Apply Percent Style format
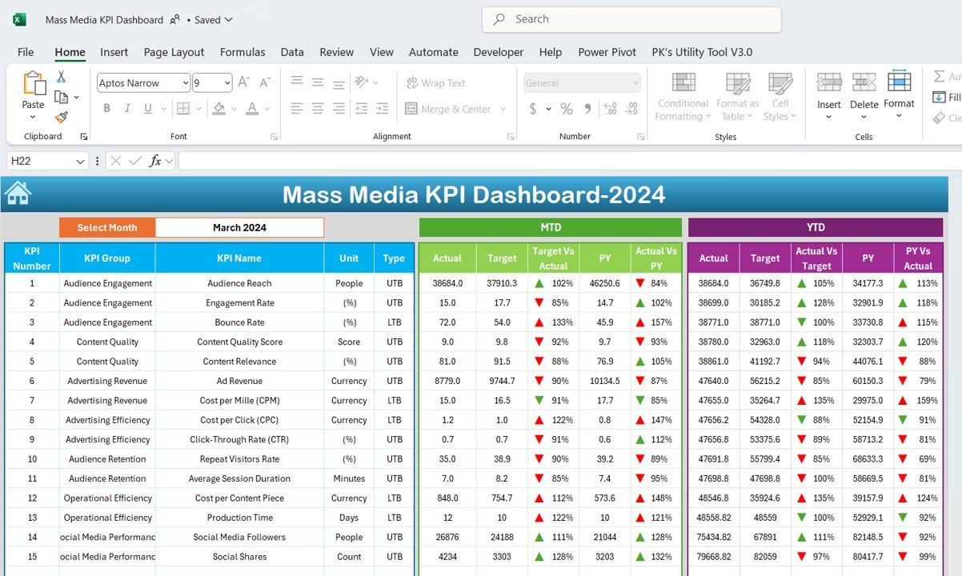 (x=567, y=109)
